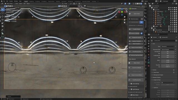Click the snap magnet icon in header
Image resolution: width=178 pixels, height=100 pixels.
pyautogui.click(x=74, y=4)
